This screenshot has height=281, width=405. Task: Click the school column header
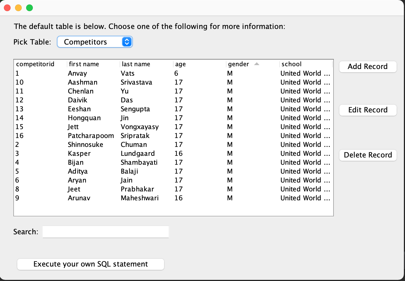[292, 64]
